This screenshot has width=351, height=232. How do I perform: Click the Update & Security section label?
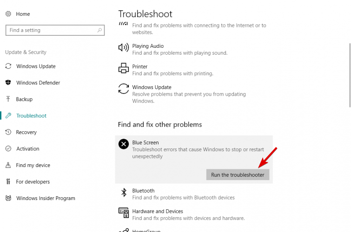pos(26,52)
